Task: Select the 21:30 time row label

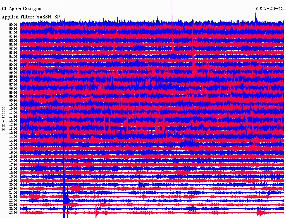Action: click(13, 197)
